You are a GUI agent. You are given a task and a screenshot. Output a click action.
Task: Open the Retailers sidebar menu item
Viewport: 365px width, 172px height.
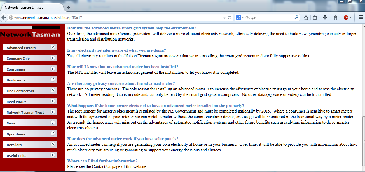[x=14, y=145]
